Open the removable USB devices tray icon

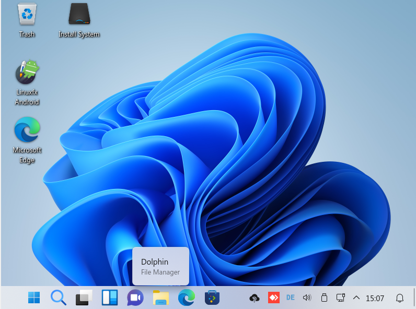324,298
